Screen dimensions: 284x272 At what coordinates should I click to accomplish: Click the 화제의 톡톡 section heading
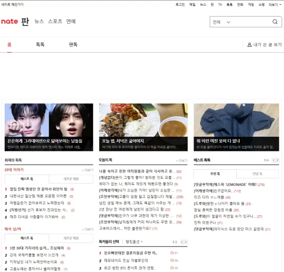(13, 160)
